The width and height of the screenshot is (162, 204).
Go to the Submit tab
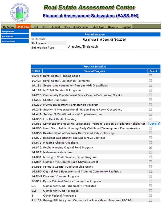coord(56,27)
